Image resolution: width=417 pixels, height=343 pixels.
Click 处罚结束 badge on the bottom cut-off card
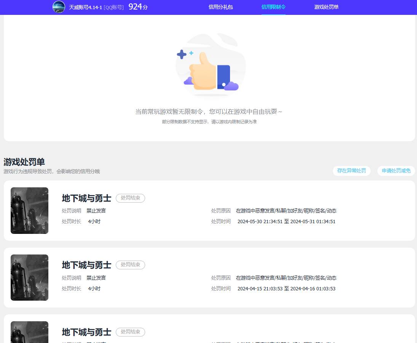[x=130, y=332]
